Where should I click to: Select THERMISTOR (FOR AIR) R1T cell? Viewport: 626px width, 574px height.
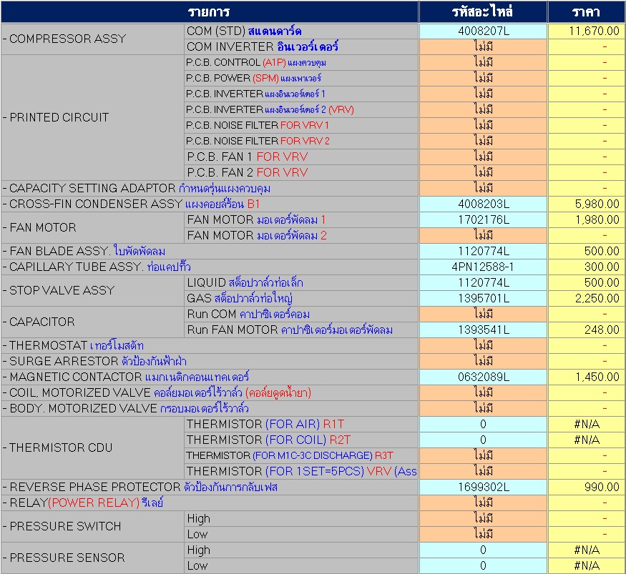click(x=301, y=424)
